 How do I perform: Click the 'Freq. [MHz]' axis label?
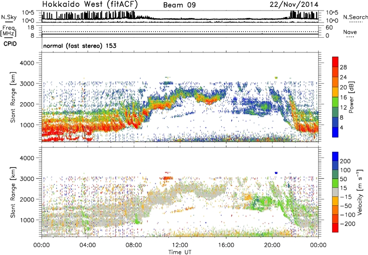pos(8,31)
